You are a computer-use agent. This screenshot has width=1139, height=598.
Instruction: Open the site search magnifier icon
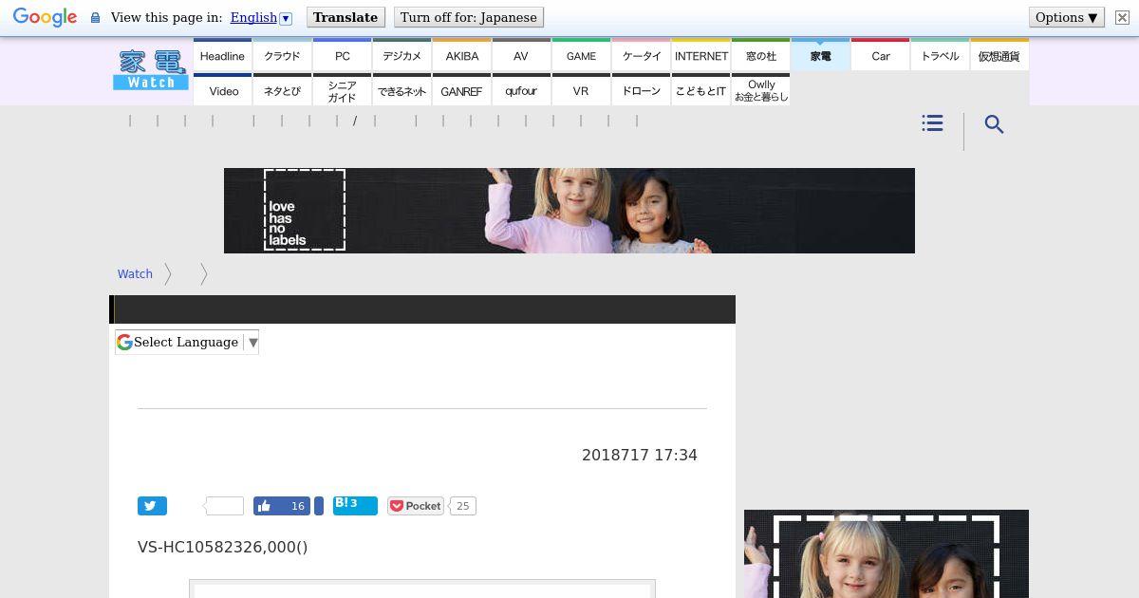click(x=994, y=124)
